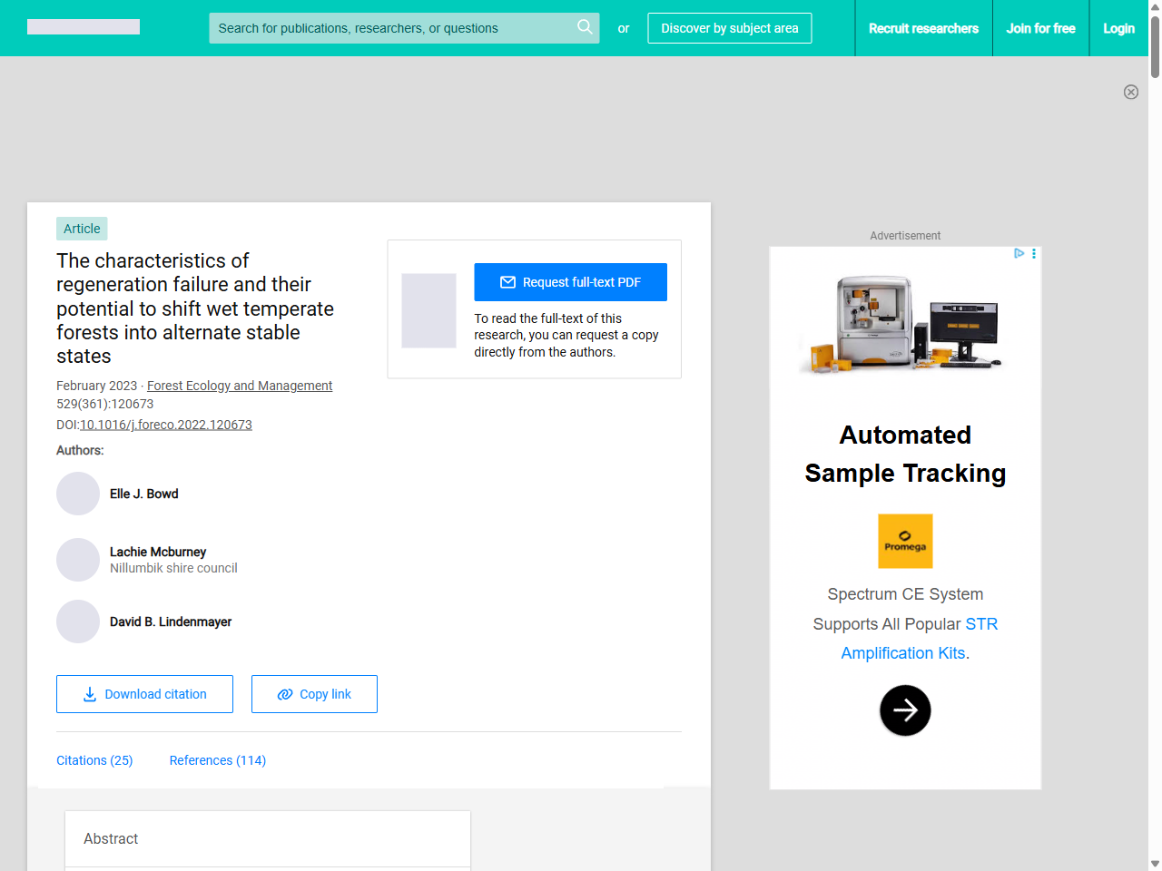Click Elle J. Bowd avatar
1162x871 pixels.
coord(78,494)
